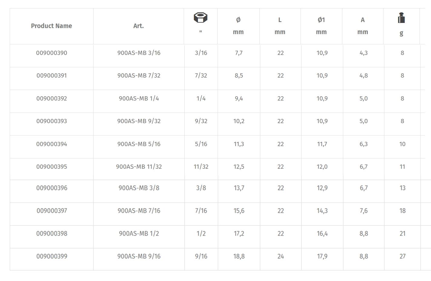Screen dimensions: 431x281
Task: Click article 900AS-MB 3/8
Action: point(139,188)
